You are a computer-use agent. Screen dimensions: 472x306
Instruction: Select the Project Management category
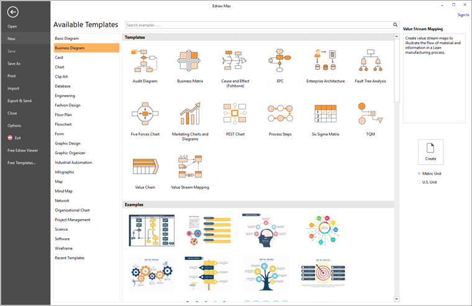coord(87,220)
